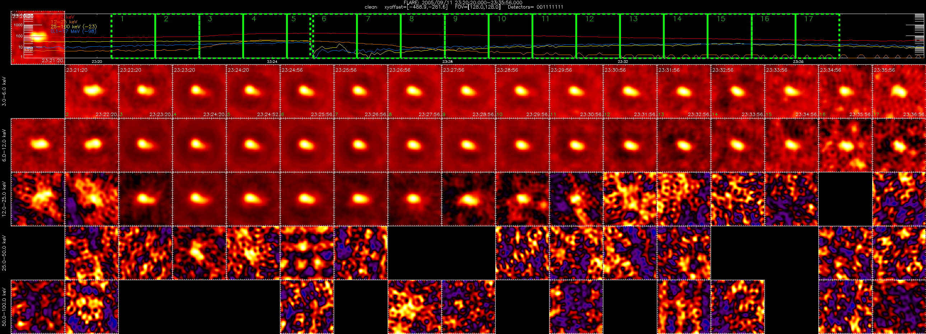Open the 50-100 keV image for interval 1

click(x=38, y=307)
